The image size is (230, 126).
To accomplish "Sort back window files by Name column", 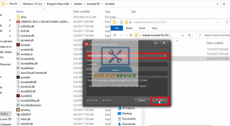I will point(20,11).
